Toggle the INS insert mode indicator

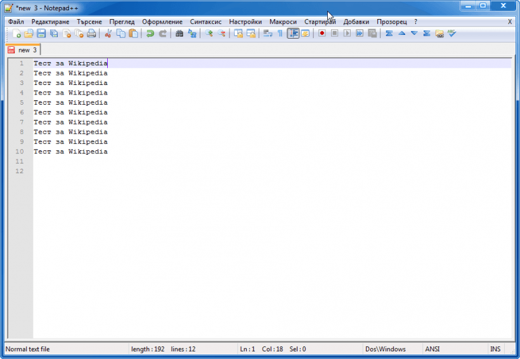pyautogui.click(x=495, y=349)
